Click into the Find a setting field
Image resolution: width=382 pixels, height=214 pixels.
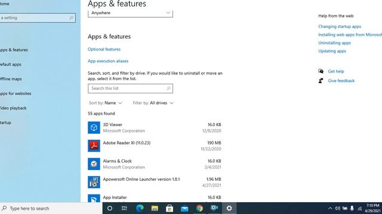pyautogui.click(x=38, y=18)
